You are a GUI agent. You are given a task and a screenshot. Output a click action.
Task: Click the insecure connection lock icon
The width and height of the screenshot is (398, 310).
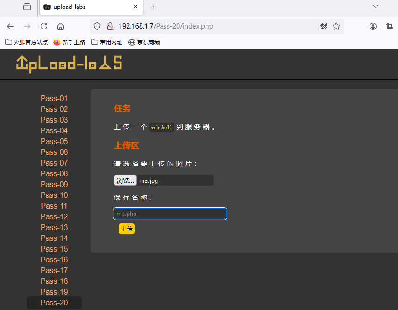(x=110, y=26)
